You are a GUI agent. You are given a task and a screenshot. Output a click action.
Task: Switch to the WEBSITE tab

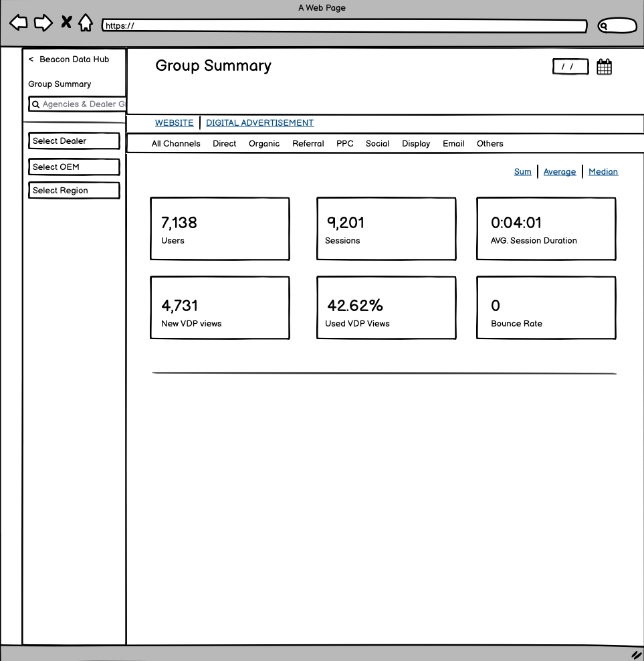pyautogui.click(x=174, y=122)
